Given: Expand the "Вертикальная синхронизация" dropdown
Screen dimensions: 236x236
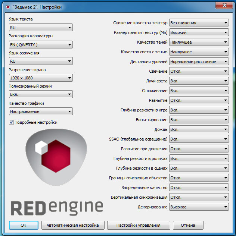Looking at the screenshot, I should point(199,197).
